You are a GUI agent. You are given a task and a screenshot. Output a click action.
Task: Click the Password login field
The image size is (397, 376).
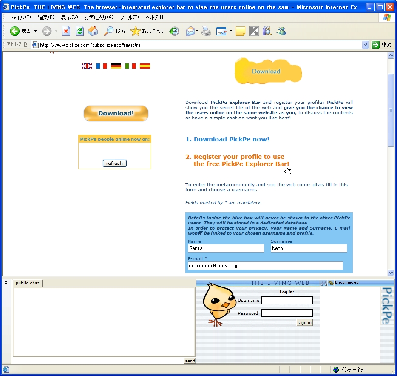tap(287, 313)
